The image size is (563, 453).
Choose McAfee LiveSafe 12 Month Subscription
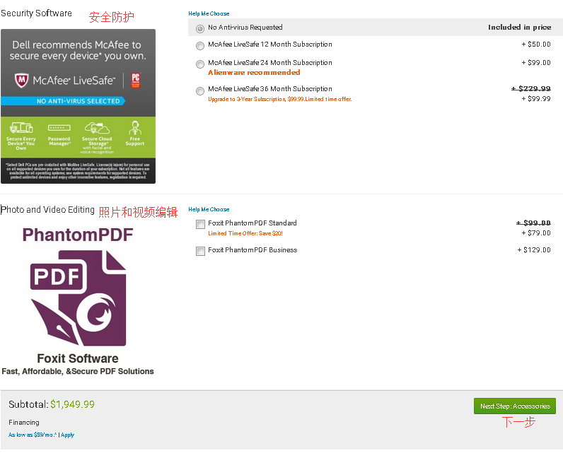(x=200, y=45)
